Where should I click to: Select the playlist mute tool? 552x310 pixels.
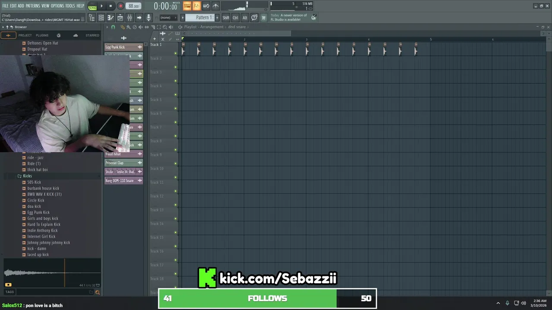141,27
